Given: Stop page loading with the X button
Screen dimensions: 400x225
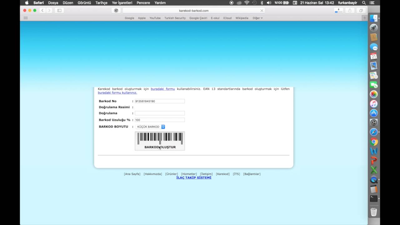Looking at the screenshot, I should (x=262, y=10).
